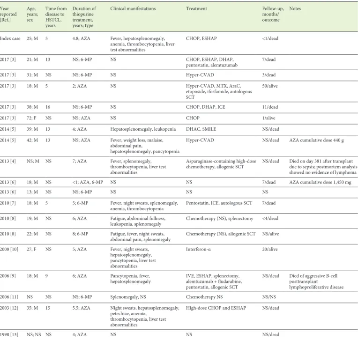358x340 pixels.
Task: Click the '21; M' age cell
Action: (32, 59)
